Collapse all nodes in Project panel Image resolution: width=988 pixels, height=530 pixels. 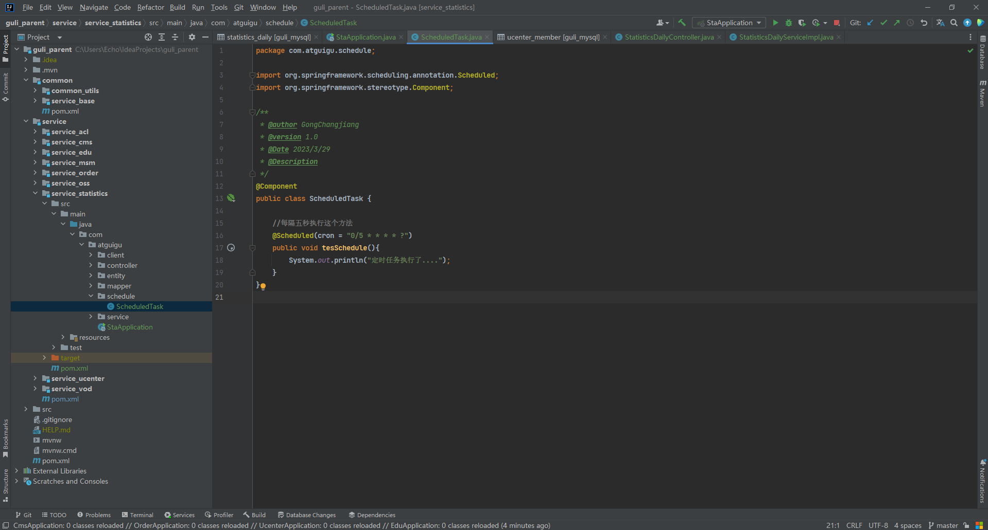point(175,37)
